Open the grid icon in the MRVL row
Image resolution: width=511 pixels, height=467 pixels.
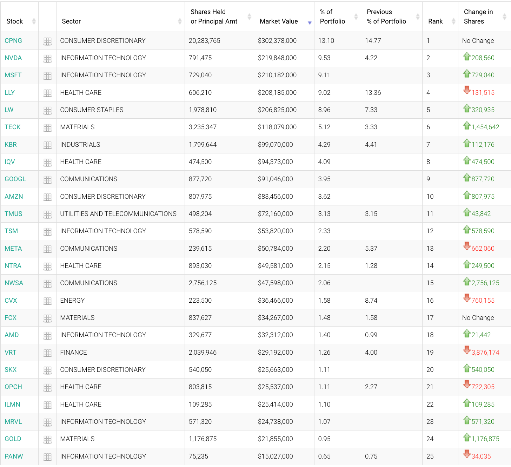point(47,422)
